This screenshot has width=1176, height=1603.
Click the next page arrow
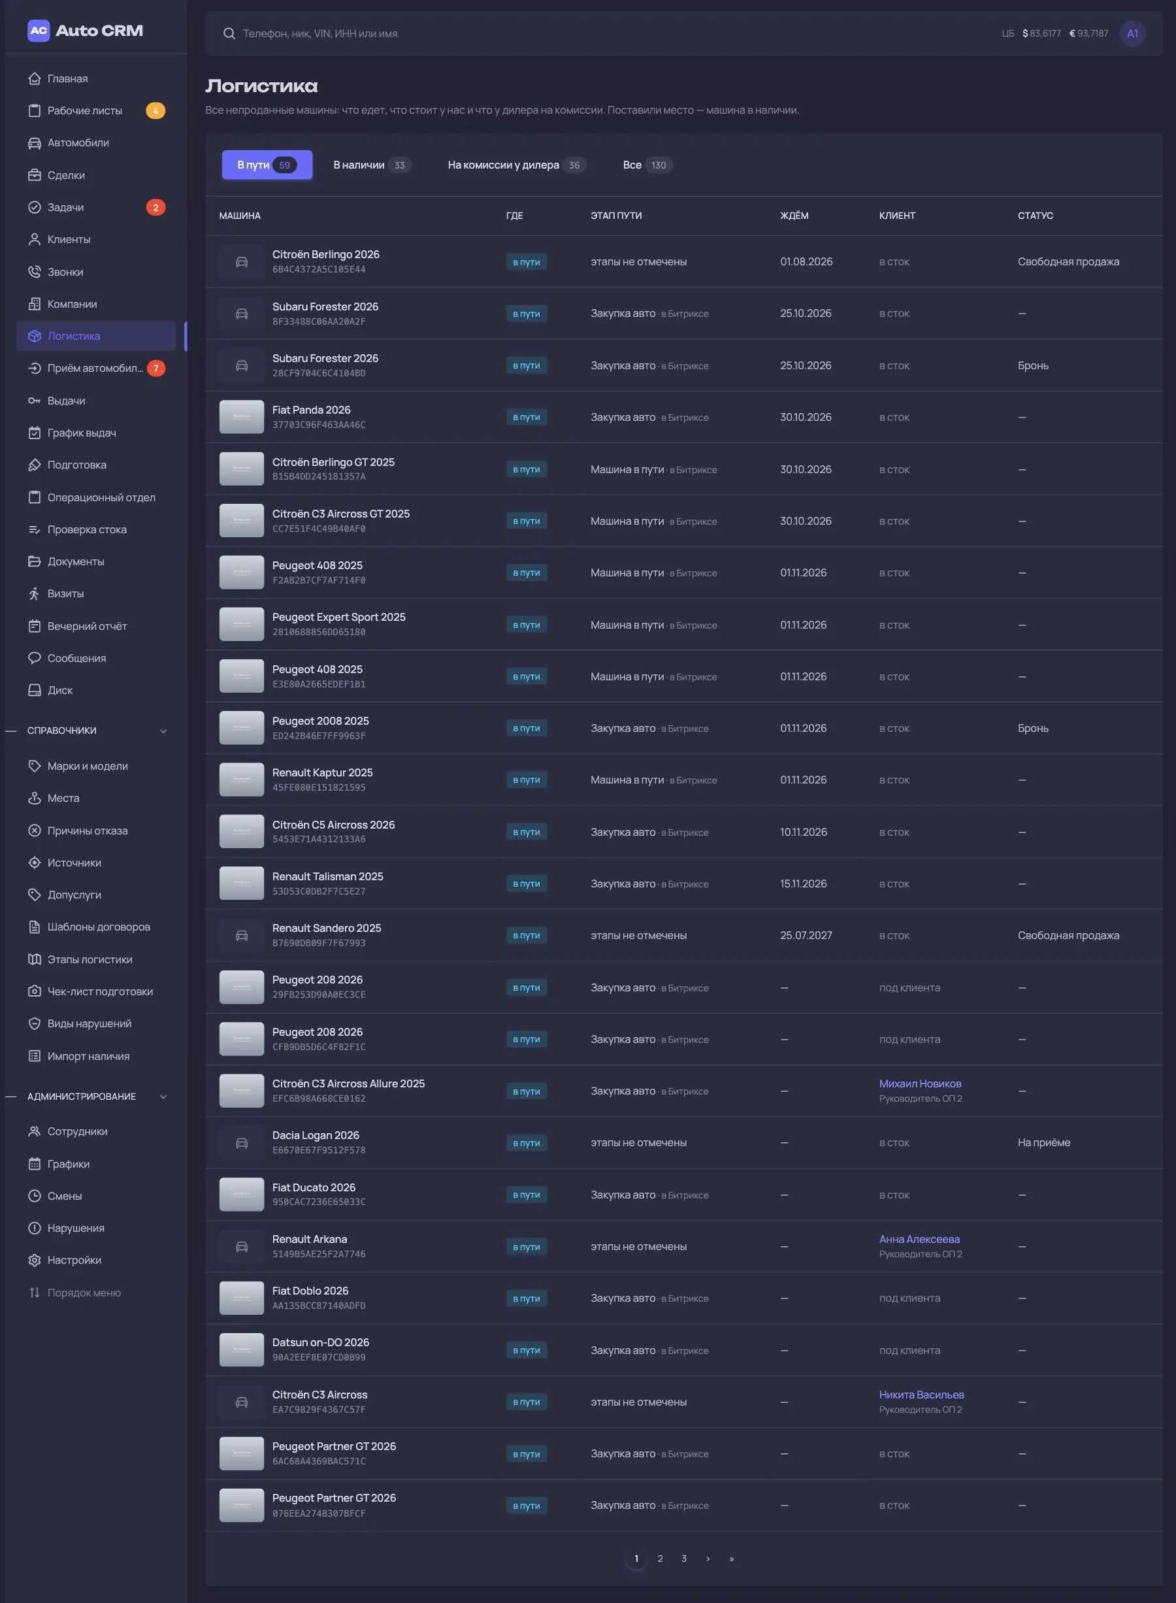[708, 1558]
